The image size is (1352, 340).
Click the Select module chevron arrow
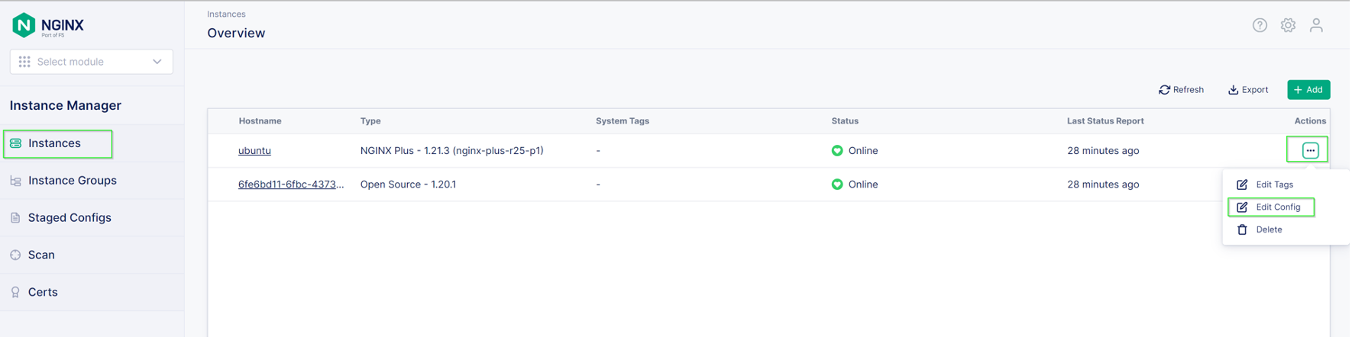[157, 62]
